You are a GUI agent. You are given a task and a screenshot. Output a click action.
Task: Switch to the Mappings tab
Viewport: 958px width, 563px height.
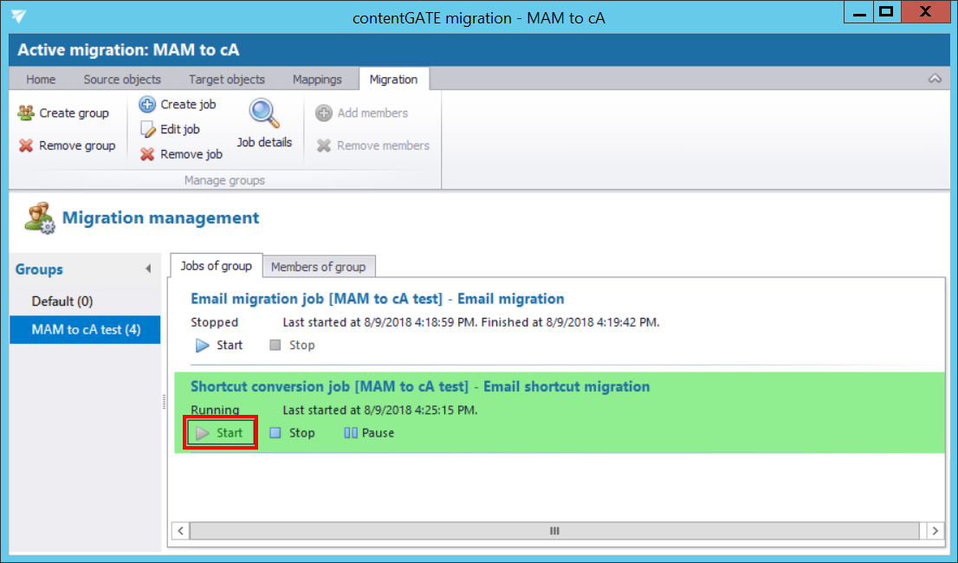coord(317,80)
